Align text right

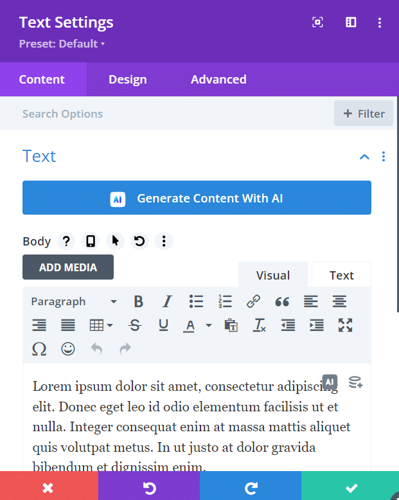tap(39, 325)
